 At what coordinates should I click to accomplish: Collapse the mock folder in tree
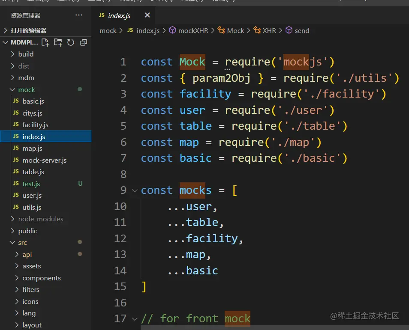tap(27, 89)
